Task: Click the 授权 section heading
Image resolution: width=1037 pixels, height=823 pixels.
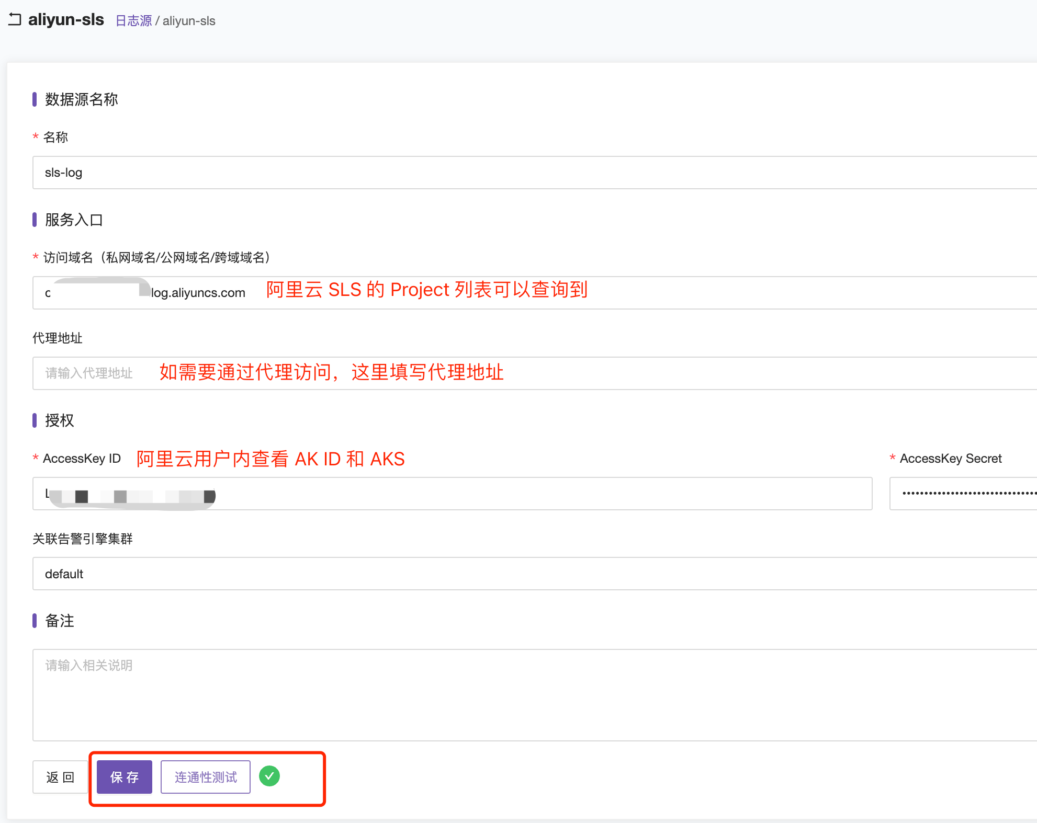Action: (x=60, y=420)
